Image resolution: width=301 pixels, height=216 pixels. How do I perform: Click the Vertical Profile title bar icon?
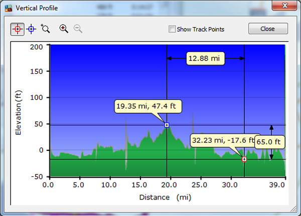pos(9,8)
